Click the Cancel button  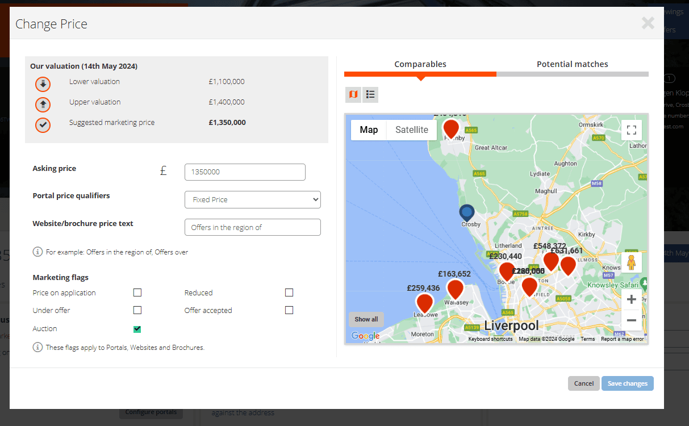point(584,383)
